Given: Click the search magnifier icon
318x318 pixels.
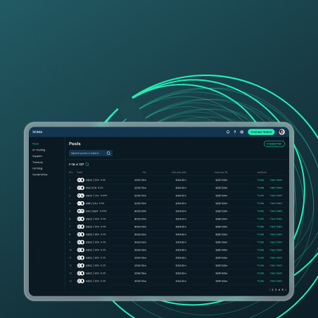Looking at the screenshot, I should [108, 153].
